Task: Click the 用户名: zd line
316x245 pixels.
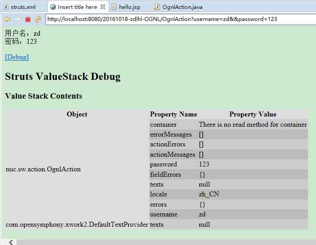Action: point(22,33)
